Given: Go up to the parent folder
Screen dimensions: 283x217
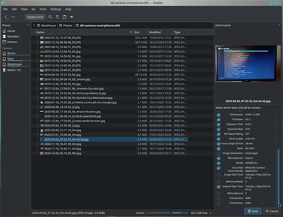Looking at the screenshot, I should coord(13,17).
